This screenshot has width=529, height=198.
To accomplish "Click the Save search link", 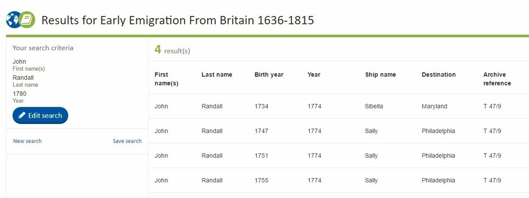I will pos(127,141).
